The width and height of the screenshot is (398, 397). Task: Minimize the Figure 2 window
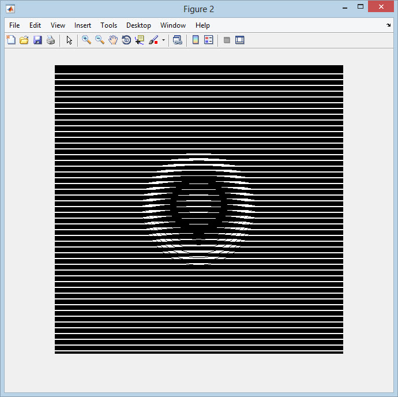[x=345, y=8]
